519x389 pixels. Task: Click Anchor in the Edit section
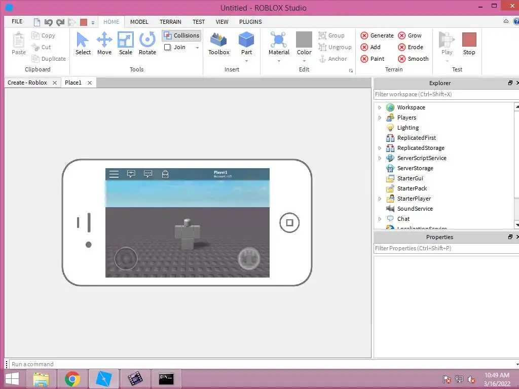pos(332,59)
